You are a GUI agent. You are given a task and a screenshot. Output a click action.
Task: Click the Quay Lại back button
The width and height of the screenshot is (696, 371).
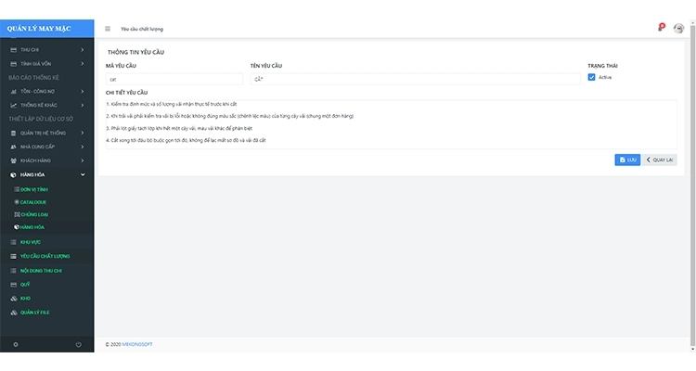pos(661,160)
